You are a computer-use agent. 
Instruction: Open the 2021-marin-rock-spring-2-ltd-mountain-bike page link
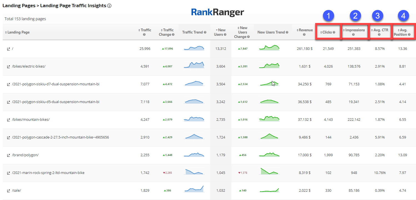click(x=48, y=173)
